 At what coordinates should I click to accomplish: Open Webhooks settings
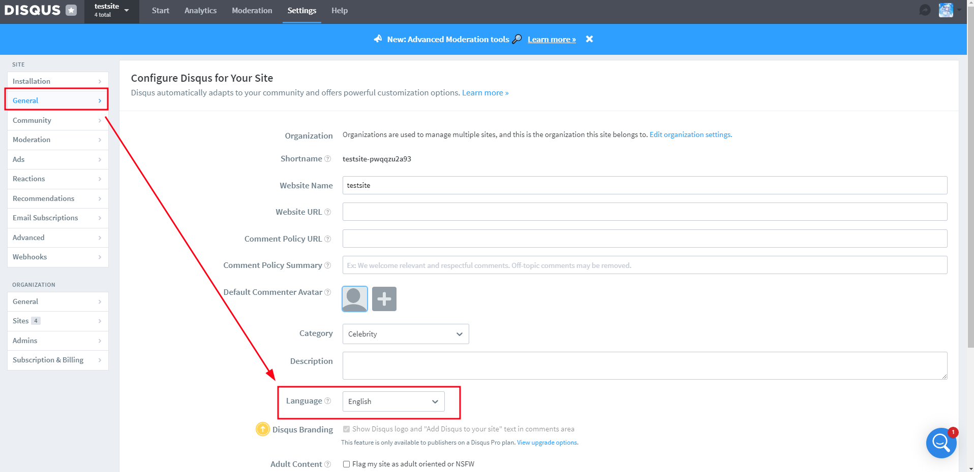[x=58, y=257]
